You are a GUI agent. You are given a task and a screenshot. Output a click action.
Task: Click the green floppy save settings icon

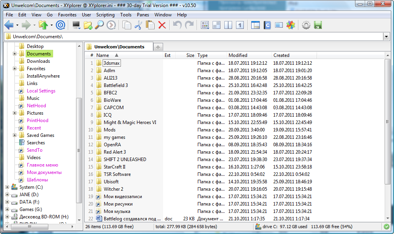pos(318,25)
